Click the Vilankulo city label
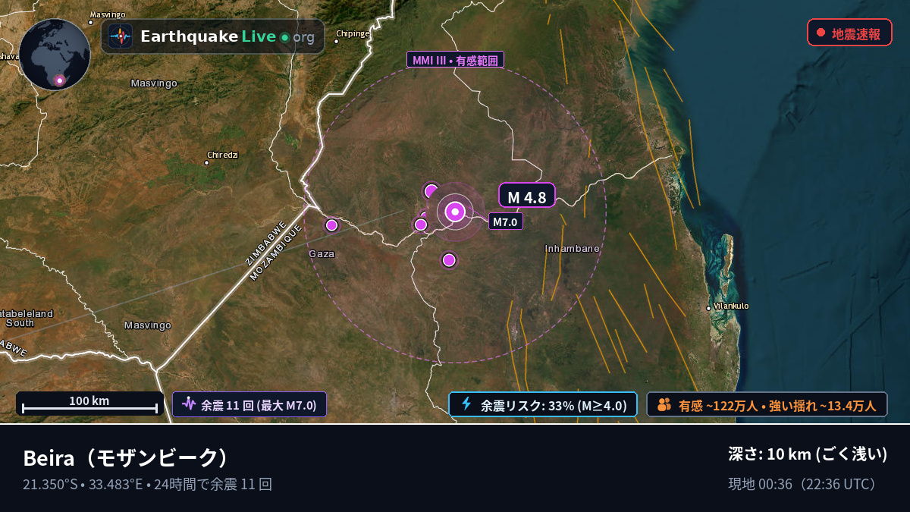 731,306
